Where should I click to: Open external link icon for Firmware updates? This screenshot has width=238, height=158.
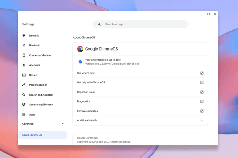point(202,111)
